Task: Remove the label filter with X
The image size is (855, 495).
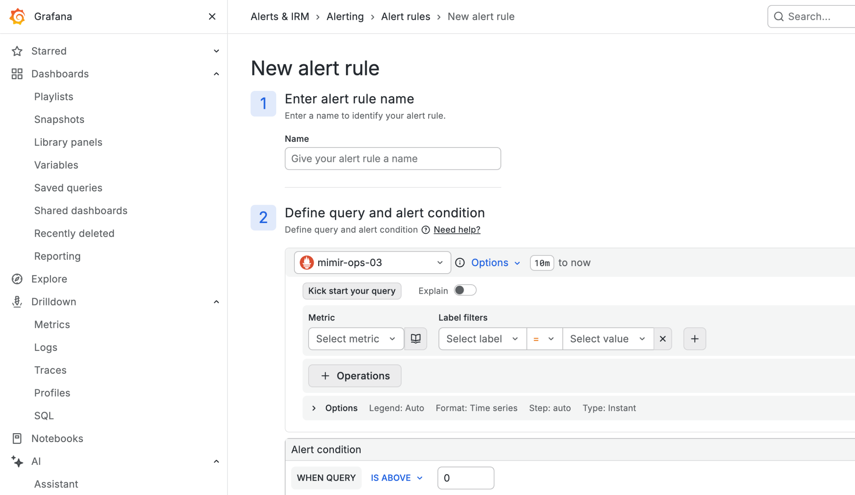Action: pos(663,339)
